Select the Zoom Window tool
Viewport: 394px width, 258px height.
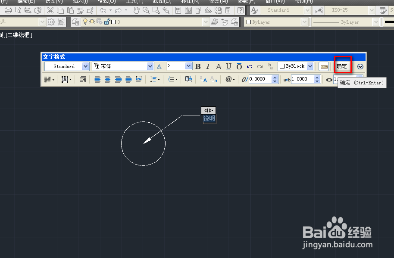156,10
